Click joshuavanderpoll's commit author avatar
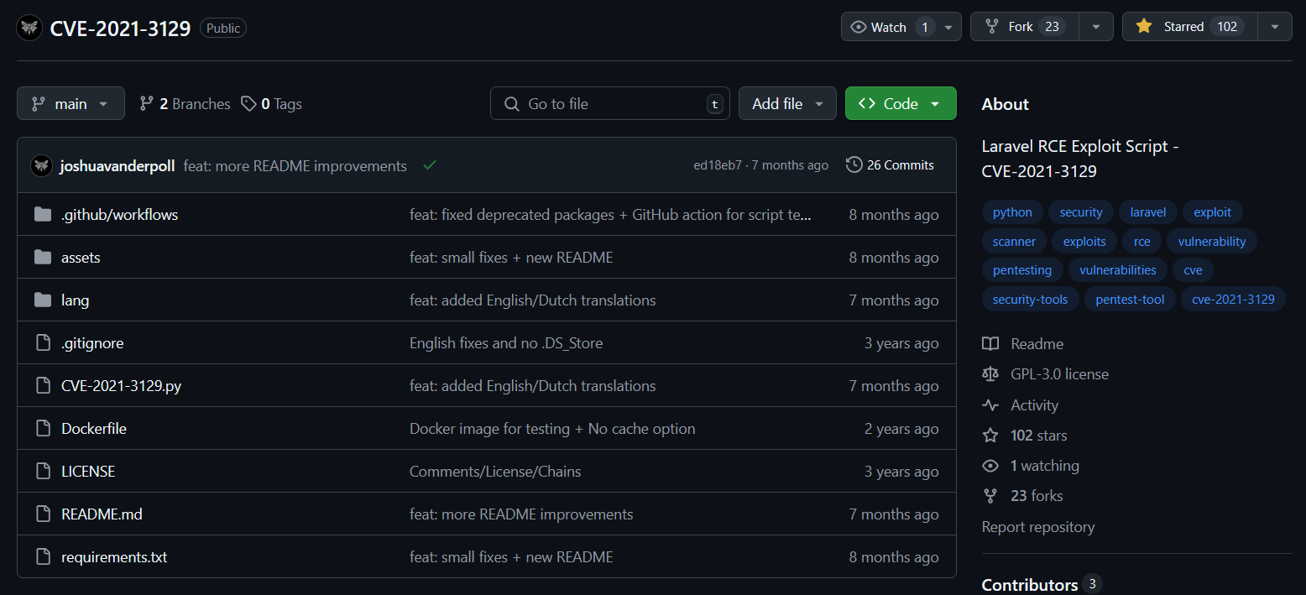1306x595 pixels. pyautogui.click(x=41, y=165)
